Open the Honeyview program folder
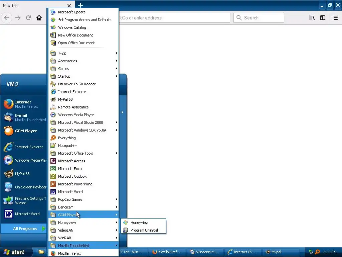This screenshot has width=342, height=257. (x=83, y=223)
